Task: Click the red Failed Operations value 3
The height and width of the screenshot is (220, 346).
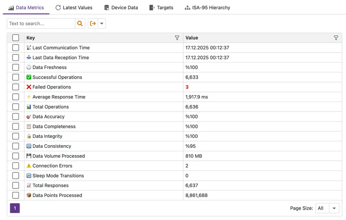Action: pyautogui.click(x=187, y=87)
